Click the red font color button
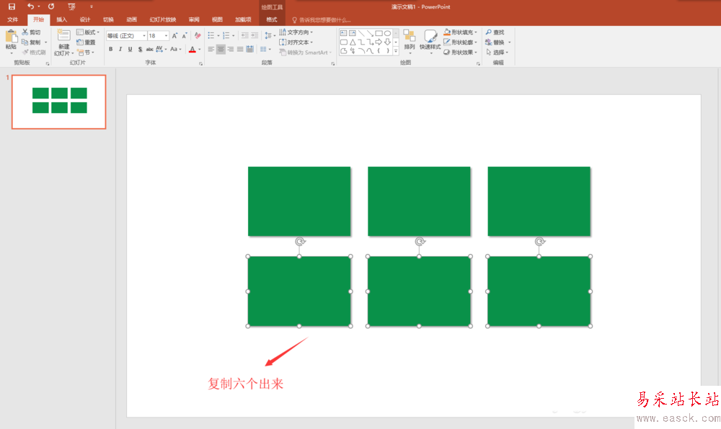Screen dimensions: 721x429 click(192, 50)
